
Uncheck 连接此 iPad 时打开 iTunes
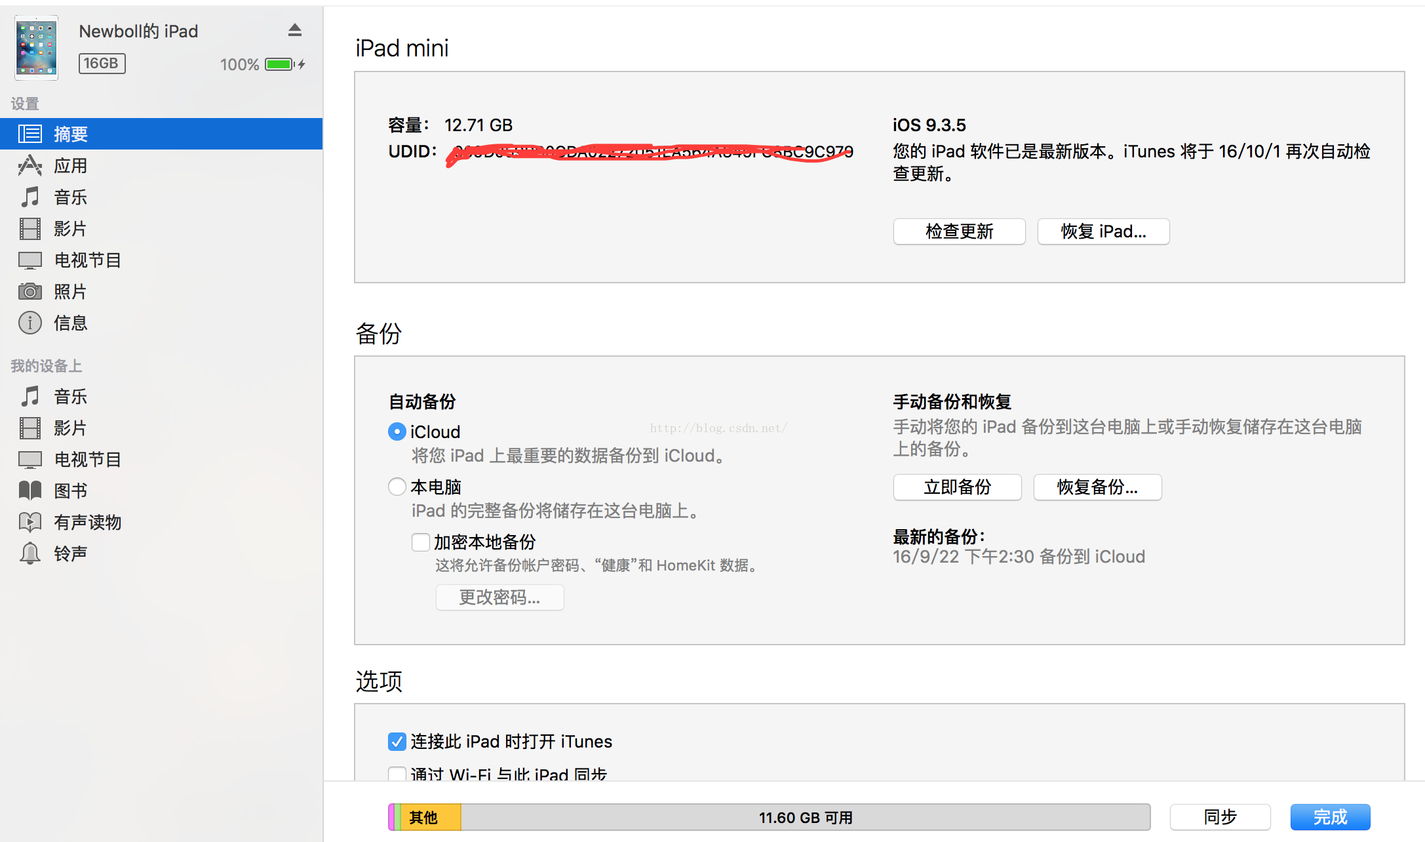[397, 741]
